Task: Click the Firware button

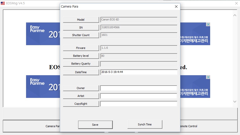Action: [x=81, y=48]
